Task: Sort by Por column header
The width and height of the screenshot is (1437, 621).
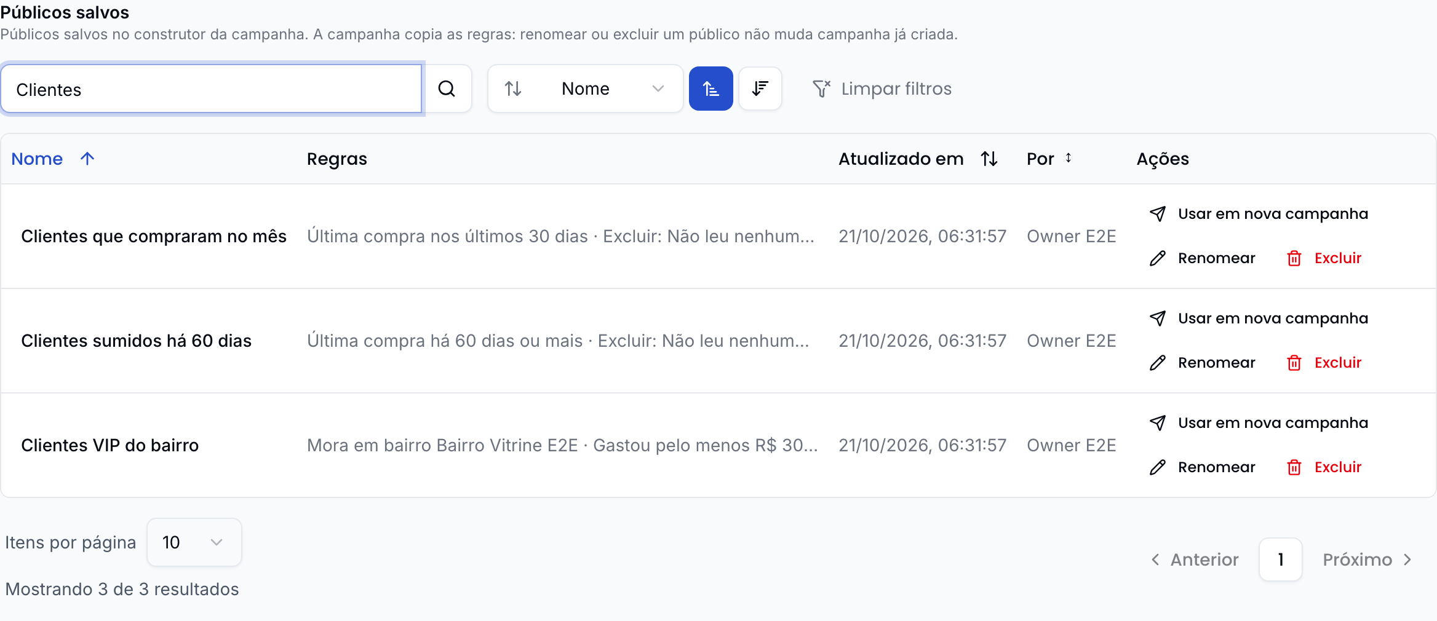Action: [1049, 159]
